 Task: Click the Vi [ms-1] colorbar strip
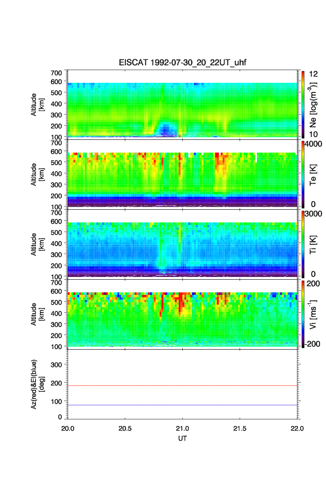303,314
